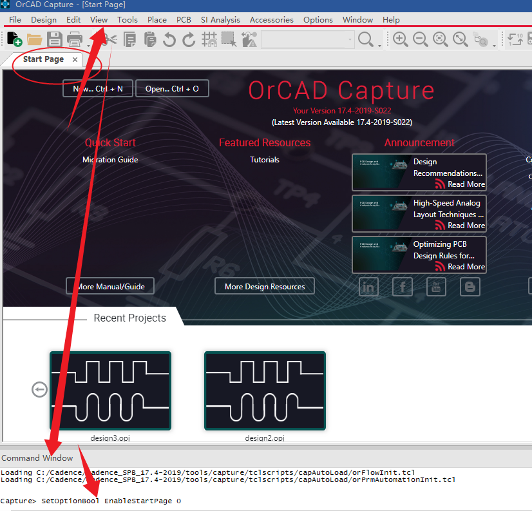Click the magnifier Search icon
This screenshot has height=511, width=532.
366,39
